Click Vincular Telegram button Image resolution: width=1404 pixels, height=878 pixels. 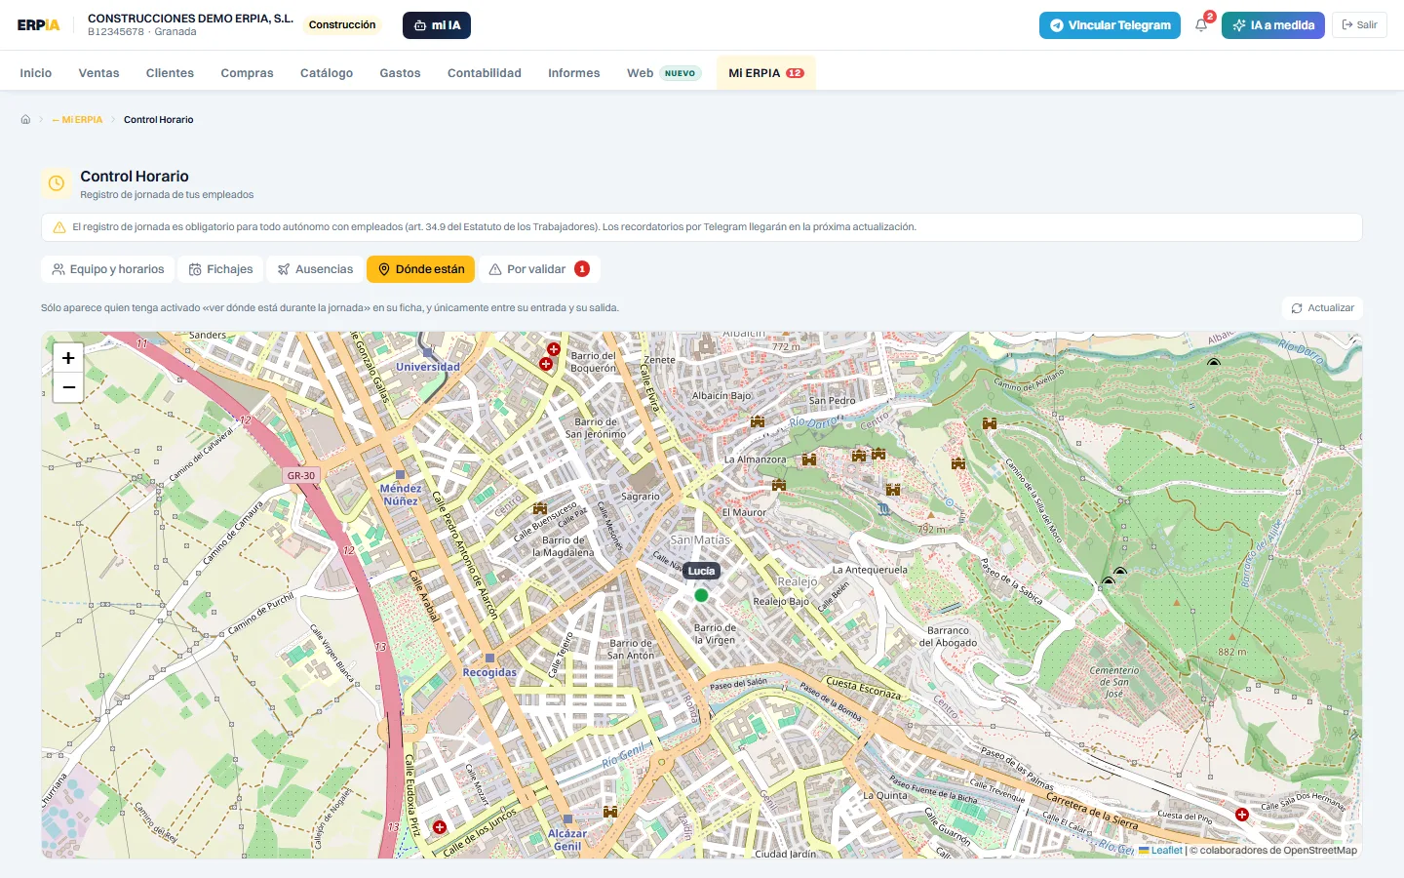pos(1110,25)
